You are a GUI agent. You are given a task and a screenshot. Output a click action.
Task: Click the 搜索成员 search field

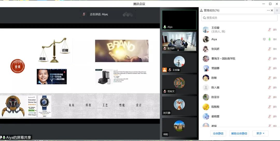(239, 18)
